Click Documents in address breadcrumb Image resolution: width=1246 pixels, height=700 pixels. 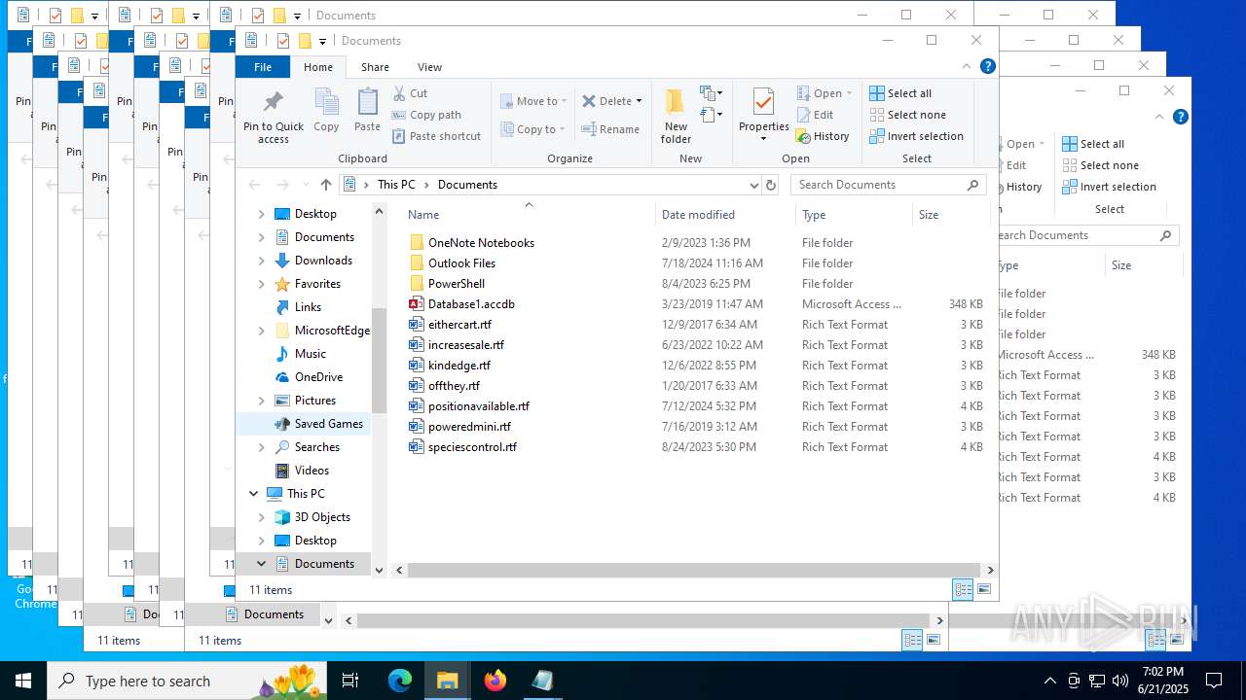(467, 185)
